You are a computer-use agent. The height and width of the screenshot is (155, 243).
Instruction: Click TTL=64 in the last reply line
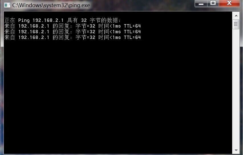[x=132, y=37]
